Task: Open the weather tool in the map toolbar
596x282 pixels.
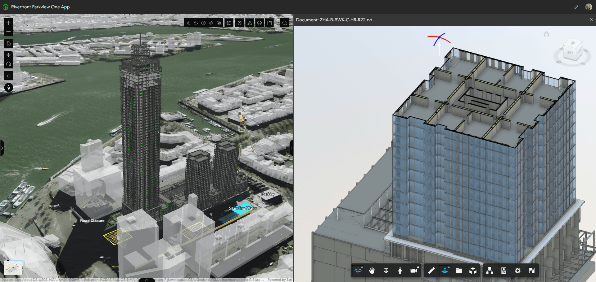Action: (x=196, y=23)
